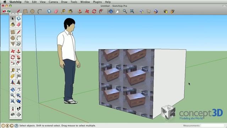This screenshot has width=227, height=128.
Task: Select the Dimension tool
Action: (19, 70)
